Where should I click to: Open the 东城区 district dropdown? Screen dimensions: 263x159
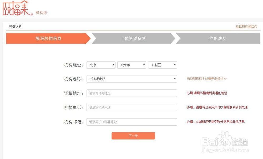coord(163,65)
